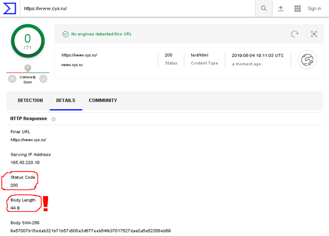Click the analysis date 2019-08-04 timestamp

(x=258, y=56)
